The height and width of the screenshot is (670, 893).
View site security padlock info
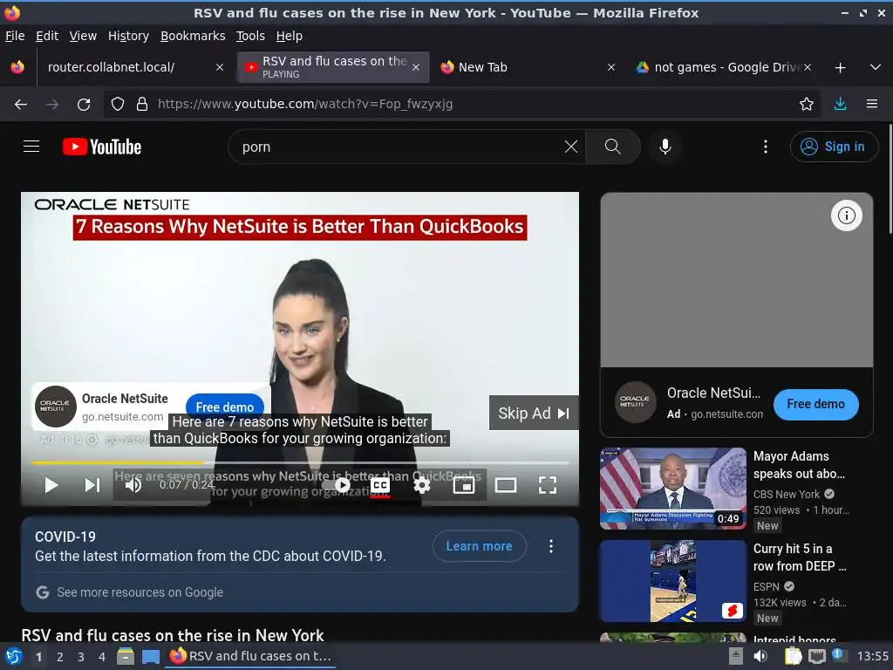click(142, 104)
